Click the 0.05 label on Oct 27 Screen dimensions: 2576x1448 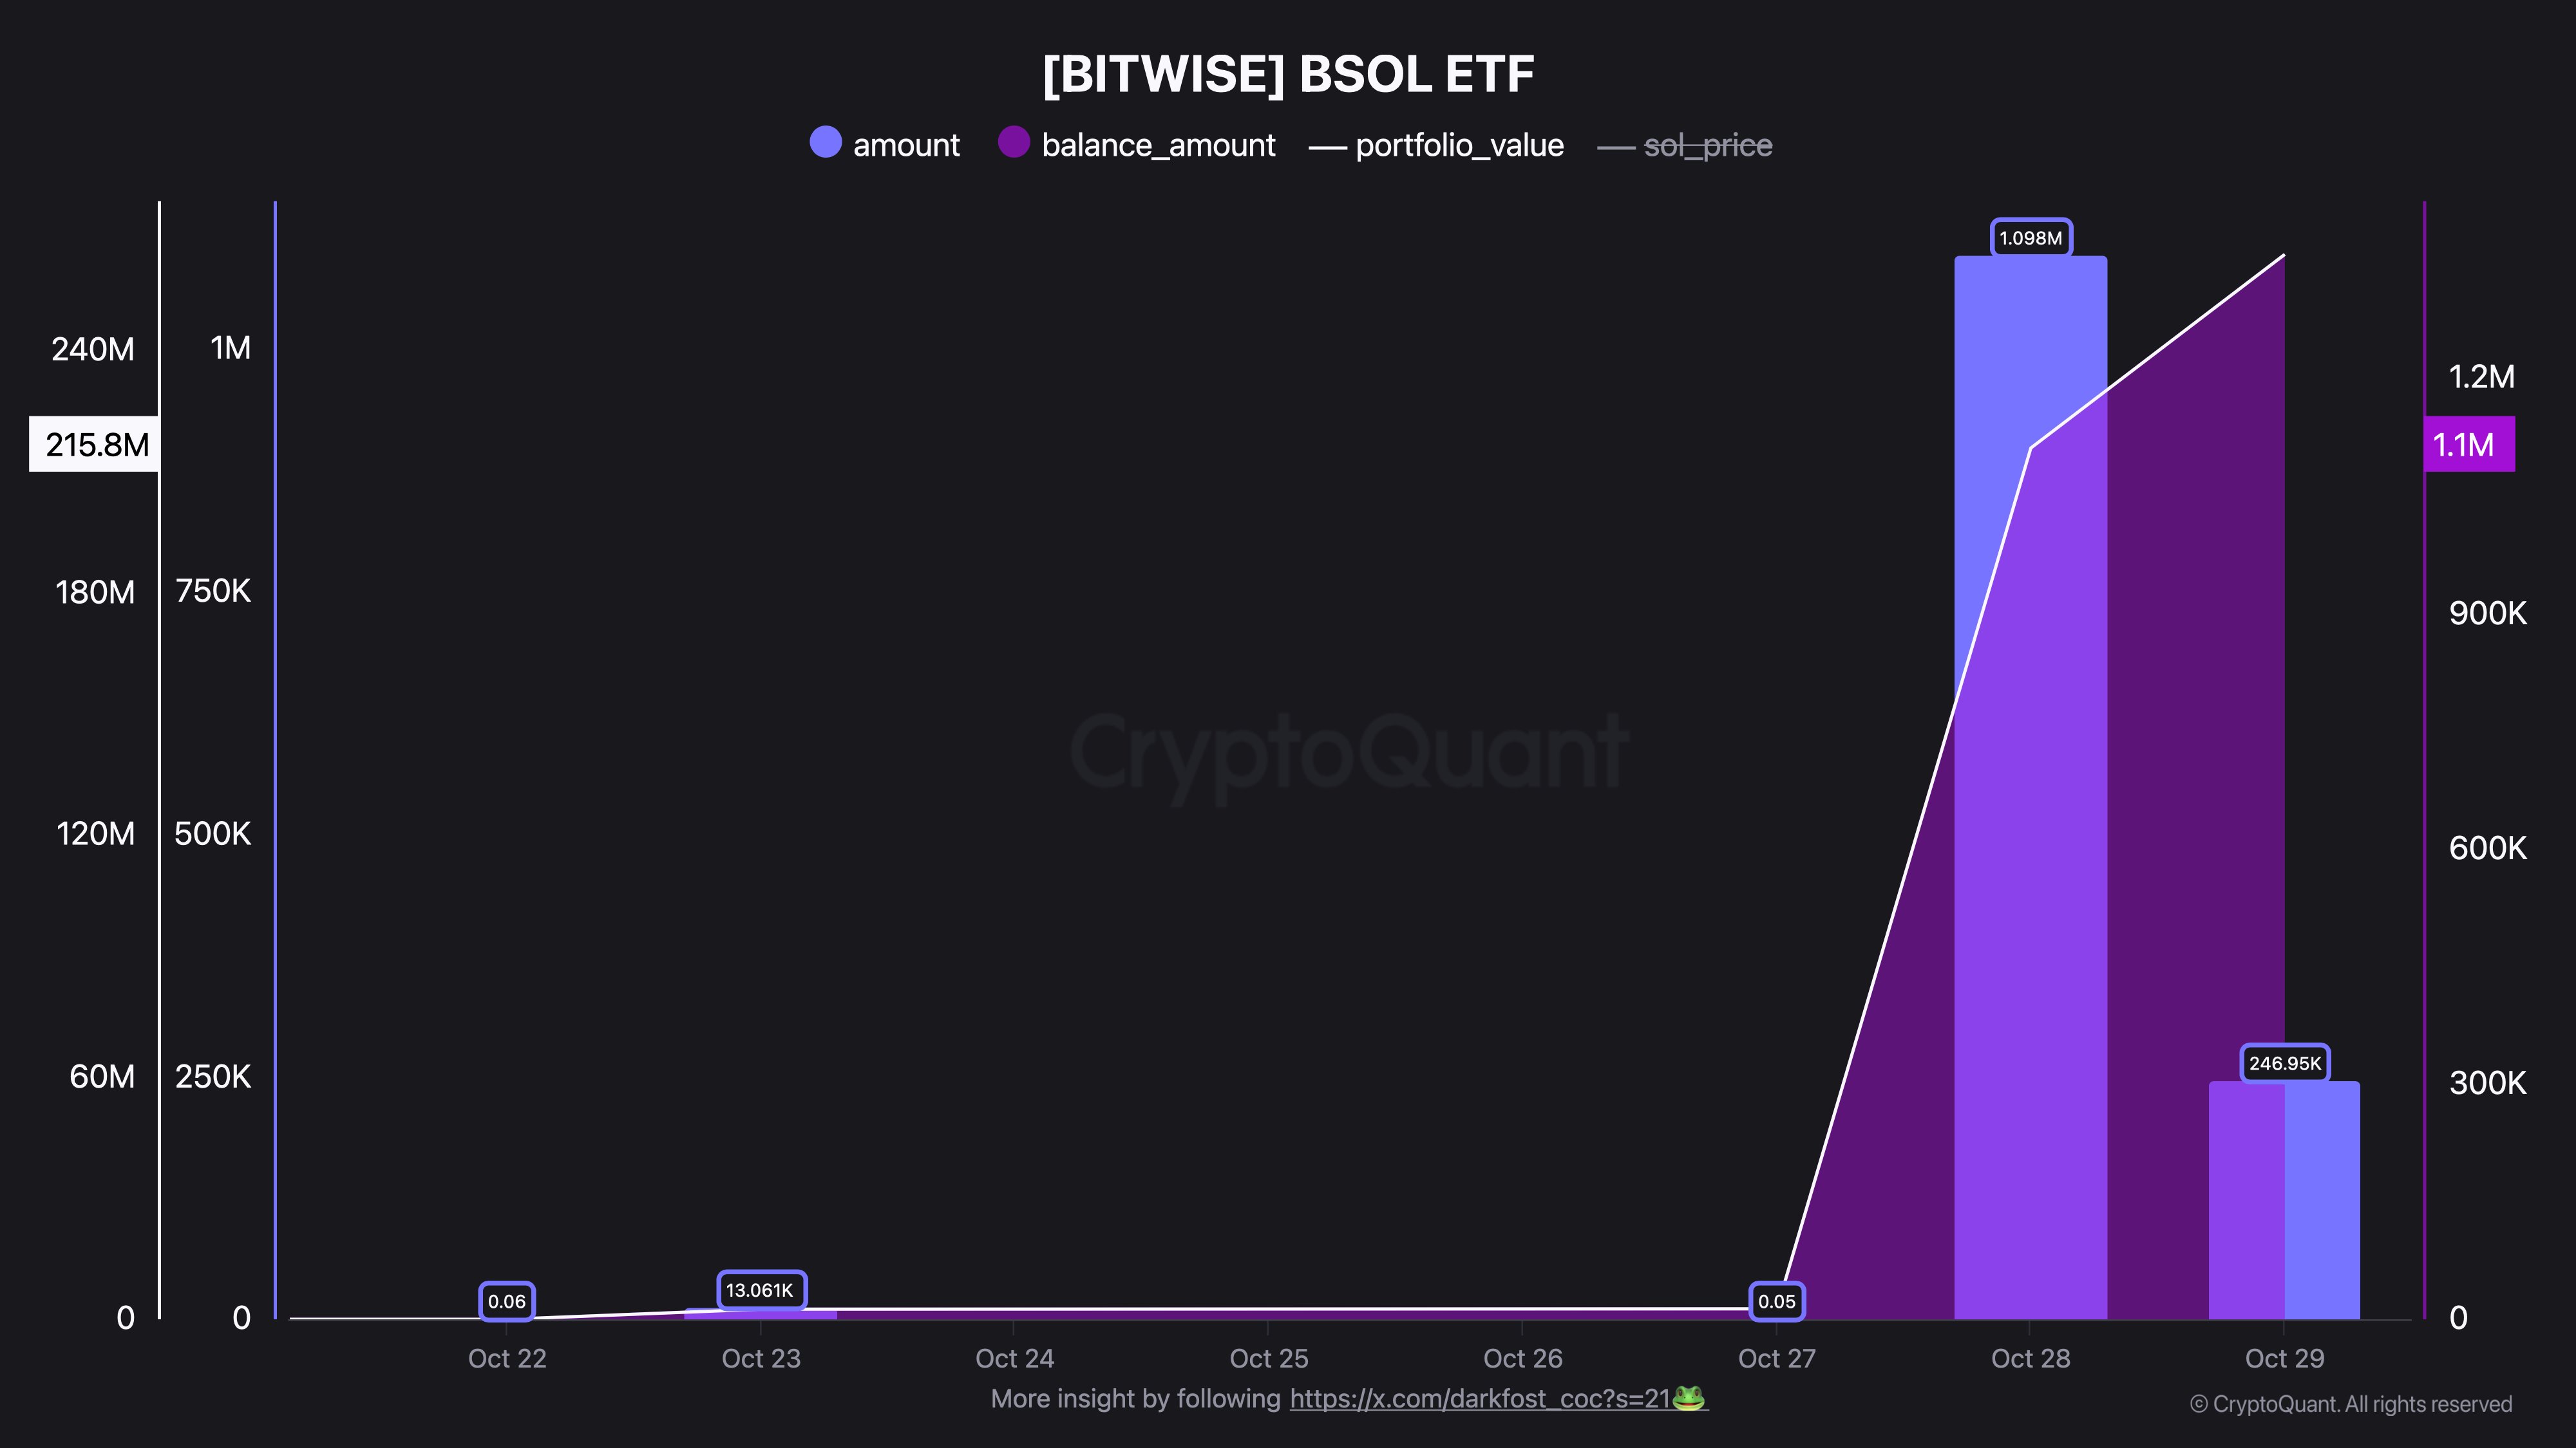tap(1776, 1301)
